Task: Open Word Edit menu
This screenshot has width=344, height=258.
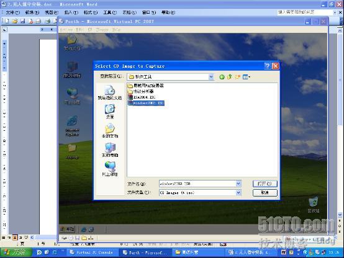Action: (32, 12)
